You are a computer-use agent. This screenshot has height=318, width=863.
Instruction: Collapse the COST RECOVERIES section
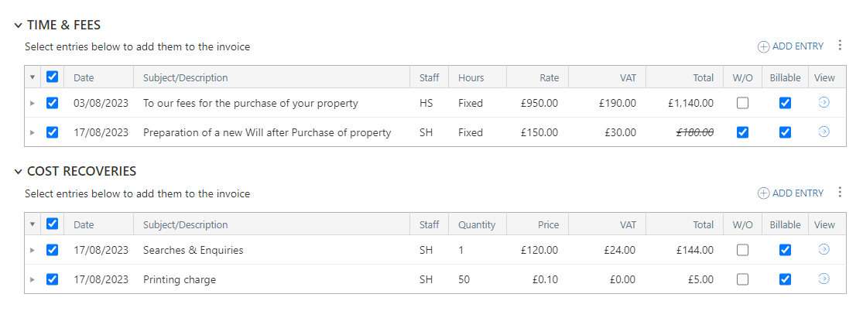click(19, 172)
